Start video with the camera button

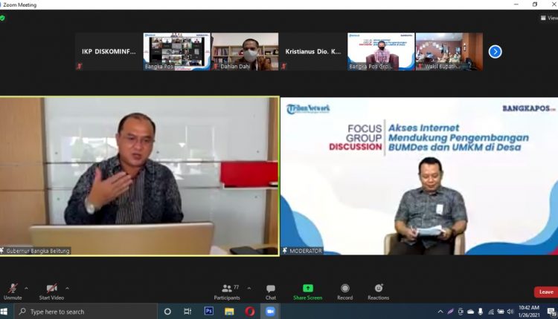(x=51, y=289)
